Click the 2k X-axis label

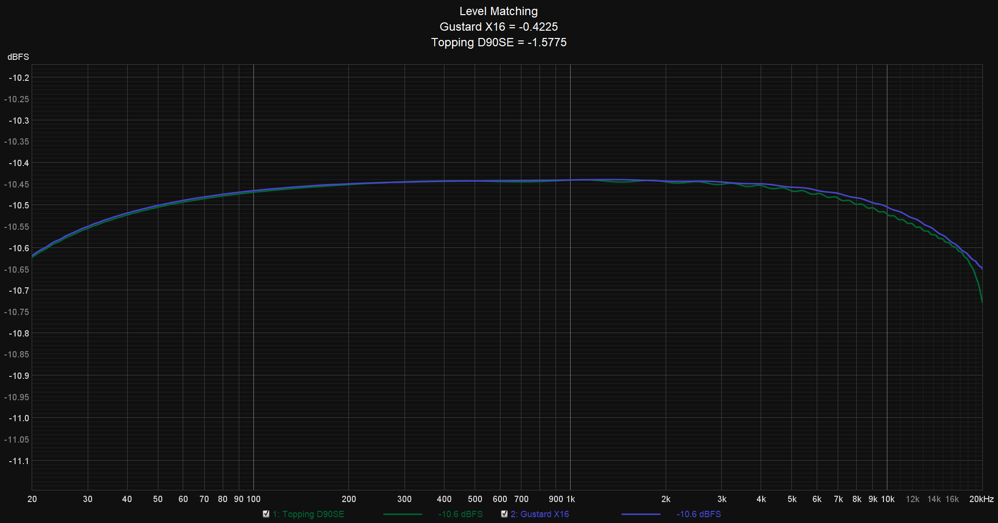pyautogui.click(x=666, y=499)
